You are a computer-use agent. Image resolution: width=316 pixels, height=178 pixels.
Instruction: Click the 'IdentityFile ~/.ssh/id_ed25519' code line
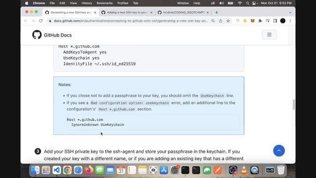tap(99, 64)
